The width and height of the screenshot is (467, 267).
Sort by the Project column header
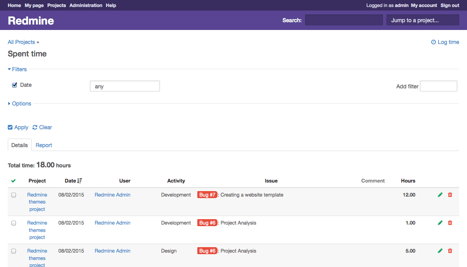pyautogui.click(x=37, y=181)
